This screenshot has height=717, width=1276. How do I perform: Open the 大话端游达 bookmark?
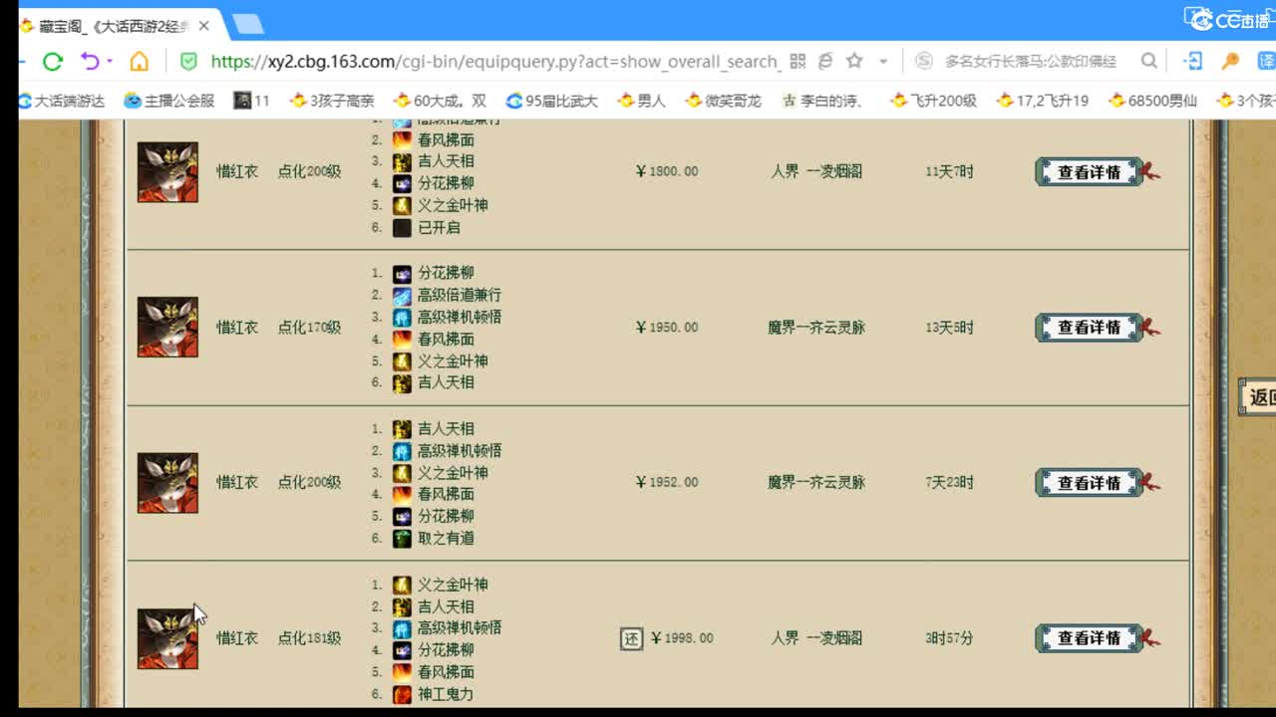[x=61, y=101]
